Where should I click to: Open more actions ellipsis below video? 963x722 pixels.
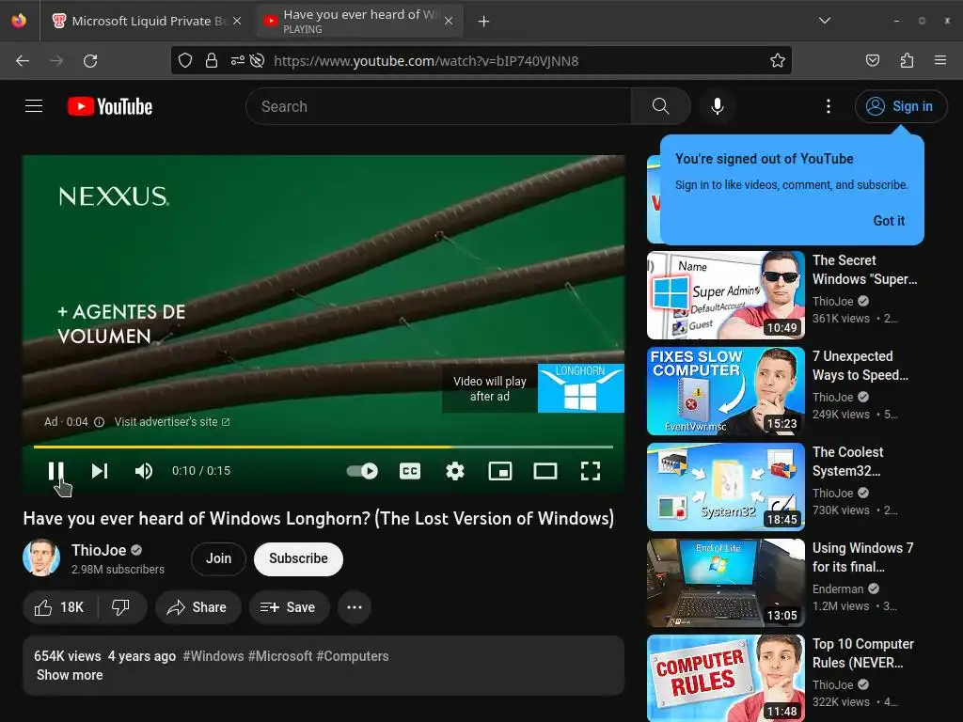click(355, 607)
